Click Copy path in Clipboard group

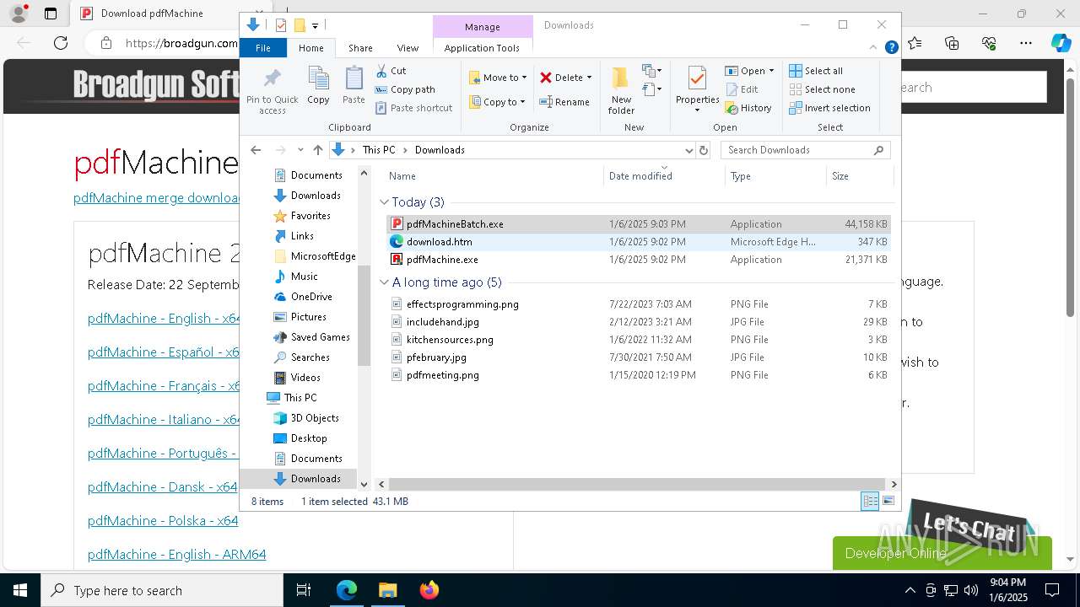pyautogui.click(x=405, y=89)
